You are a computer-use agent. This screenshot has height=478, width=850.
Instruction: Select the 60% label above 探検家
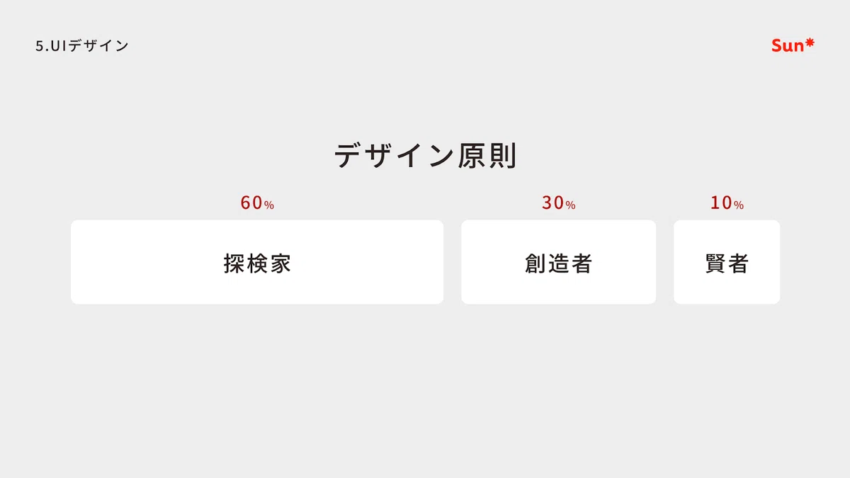click(257, 203)
